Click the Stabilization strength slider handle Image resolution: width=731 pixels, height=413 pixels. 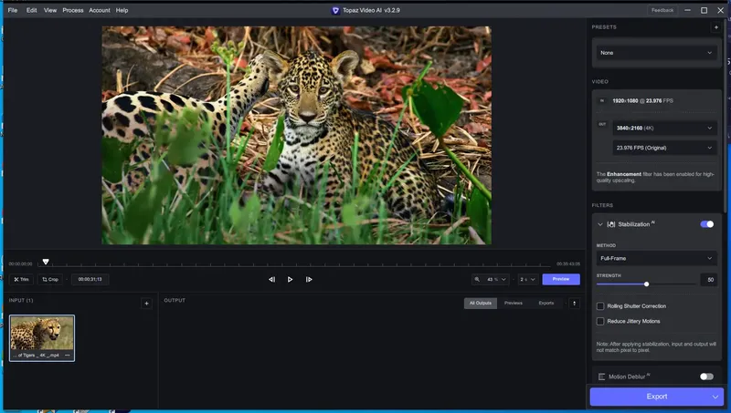coord(646,284)
